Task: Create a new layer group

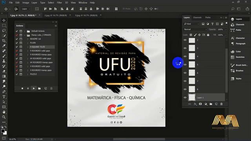Action: coord(211,104)
